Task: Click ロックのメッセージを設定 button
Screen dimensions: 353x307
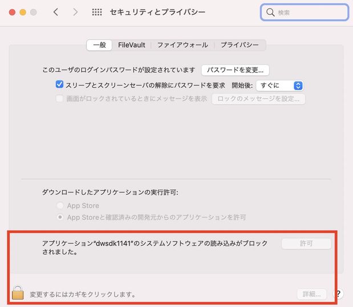Action: (258, 99)
